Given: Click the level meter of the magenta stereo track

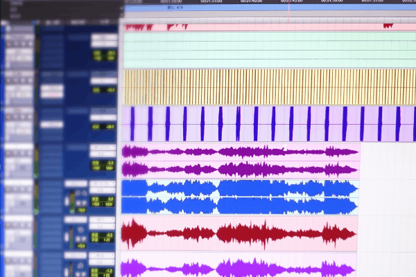Looking at the screenshot, I should click(36, 161).
